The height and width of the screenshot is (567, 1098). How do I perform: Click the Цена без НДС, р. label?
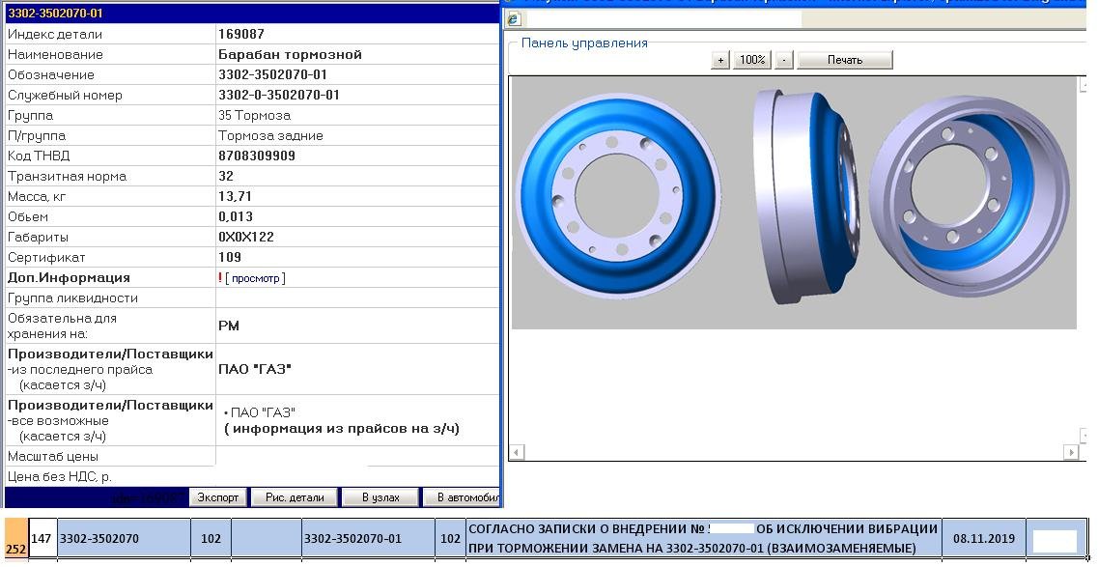(60, 477)
